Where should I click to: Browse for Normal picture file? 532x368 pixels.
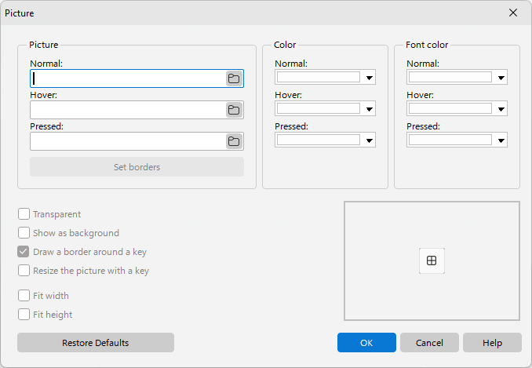pyautogui.click(x=234, y=78)
